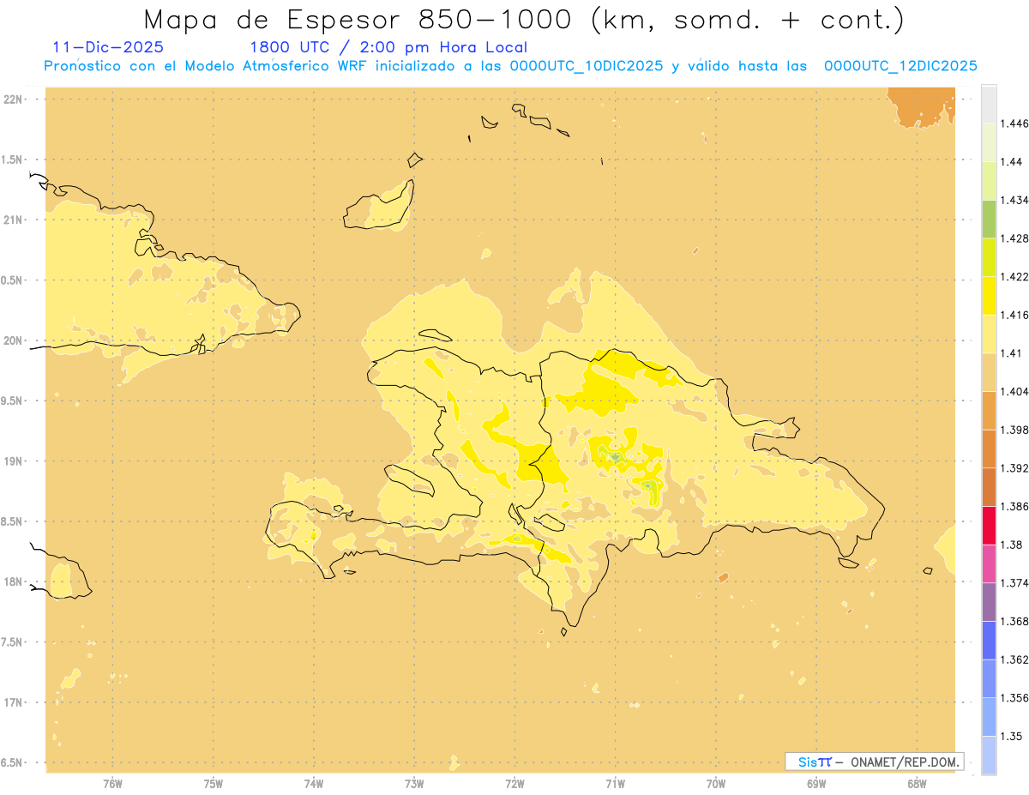Image resolution: width=1029 pixels, height=795 pixels.
Task: Click the longitude label "76W"
Action: (x=112, y=783)
